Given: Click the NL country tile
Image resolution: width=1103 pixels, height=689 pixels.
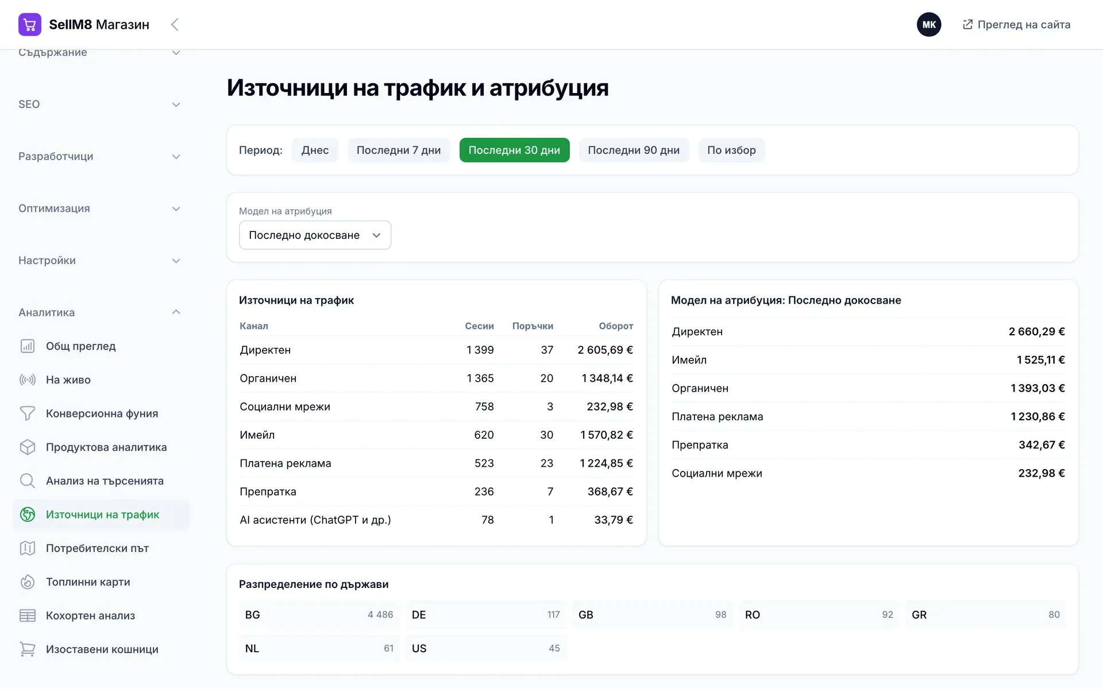Looking at the screenshot, I should click(319, 648).
